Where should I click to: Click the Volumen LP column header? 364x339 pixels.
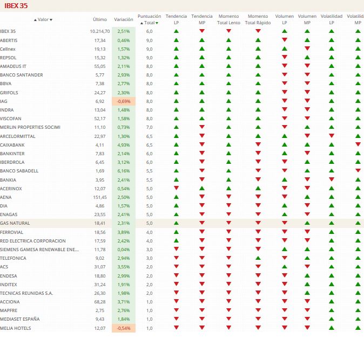click(285, 19)
